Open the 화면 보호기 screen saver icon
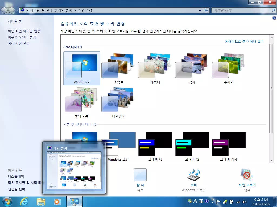Screen dimensions: 277x207 pos(247,175)
